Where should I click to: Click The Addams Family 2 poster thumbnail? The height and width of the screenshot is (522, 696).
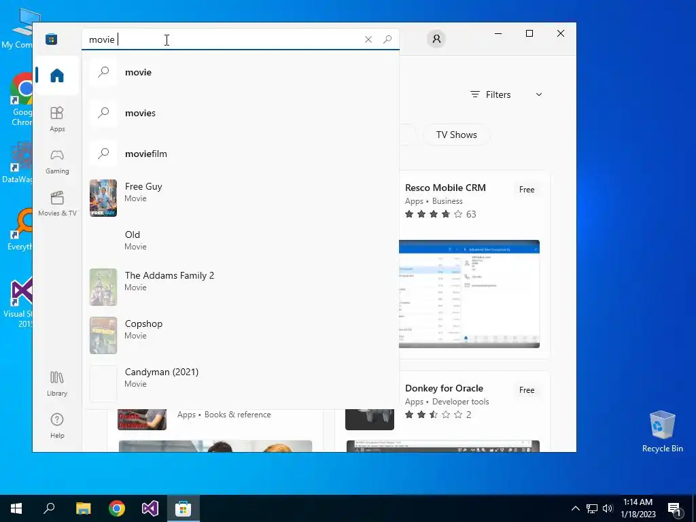click(x=103, y=287)
